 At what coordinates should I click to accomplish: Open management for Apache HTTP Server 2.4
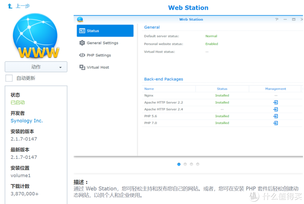point(275,109)
